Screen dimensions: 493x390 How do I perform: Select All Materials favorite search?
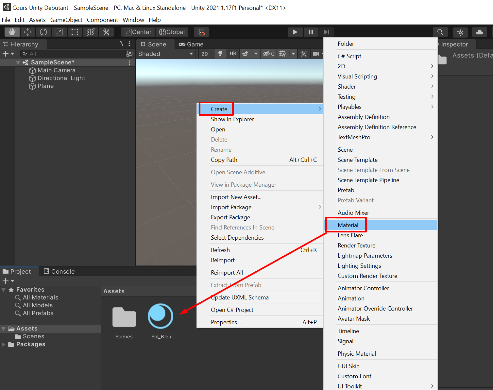pyautogui.click(x=41, y=297)
